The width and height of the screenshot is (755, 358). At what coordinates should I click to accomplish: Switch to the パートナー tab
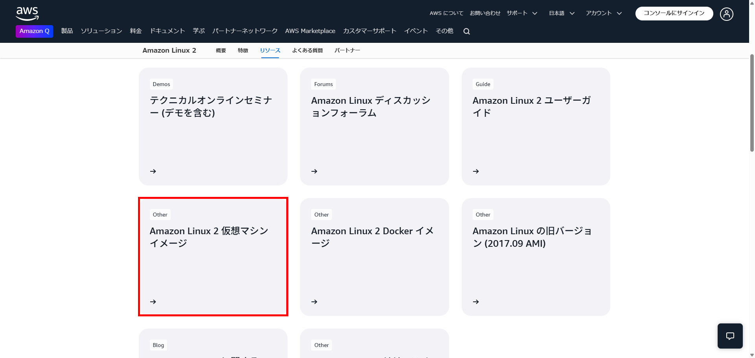click(347, 50)
